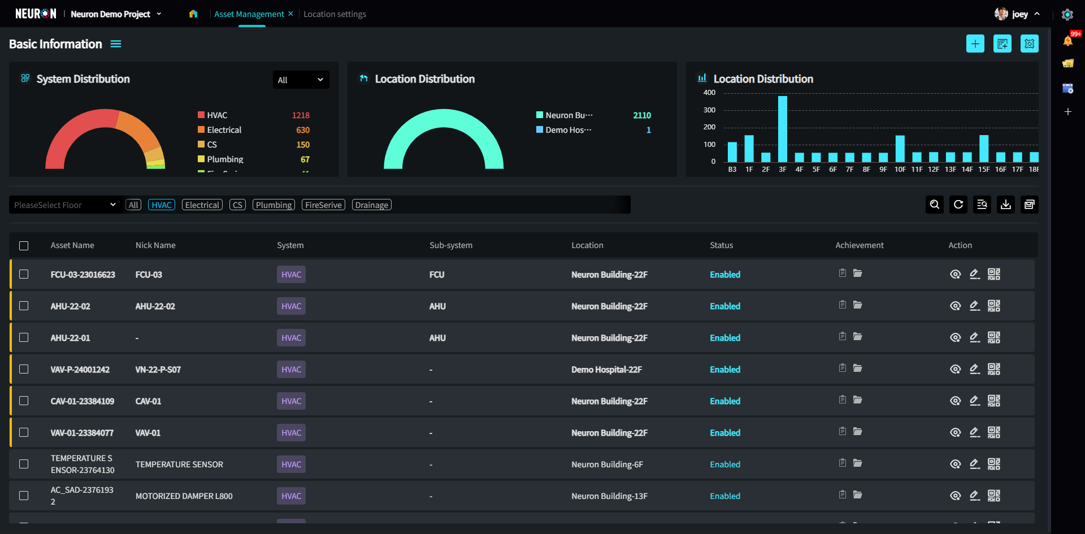Click Electrical orange legend swatch
This screenshot has width=1085, height=534.
(x=201, y=129)
